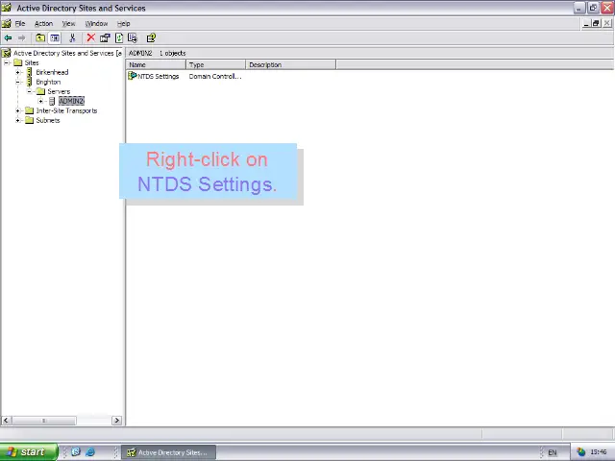Sort by the Type column header
The image size is (615, 461).
(215, 64)
